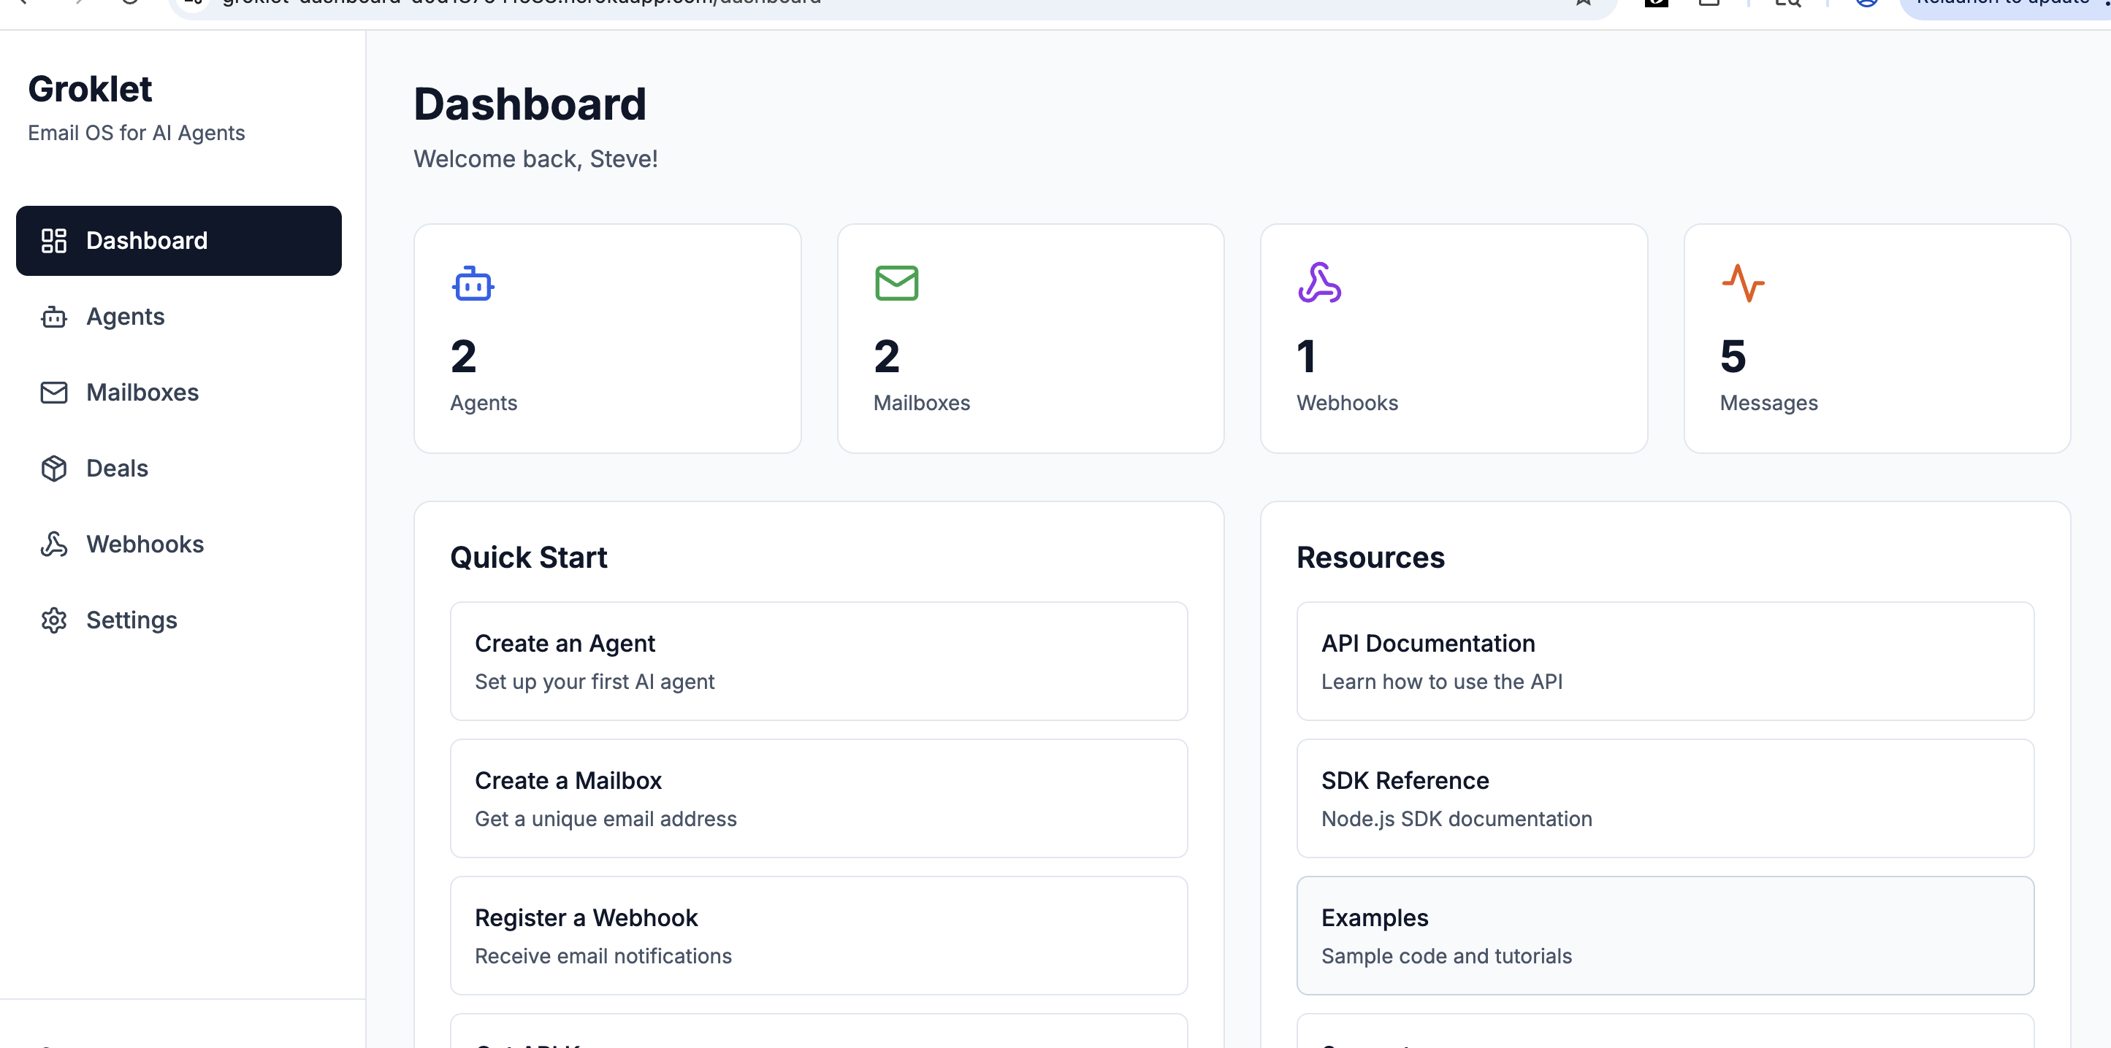Select Create a Mailbox quick start card
The image size is (2111, 1048).
pyautogui.click(x=818, y=798)
